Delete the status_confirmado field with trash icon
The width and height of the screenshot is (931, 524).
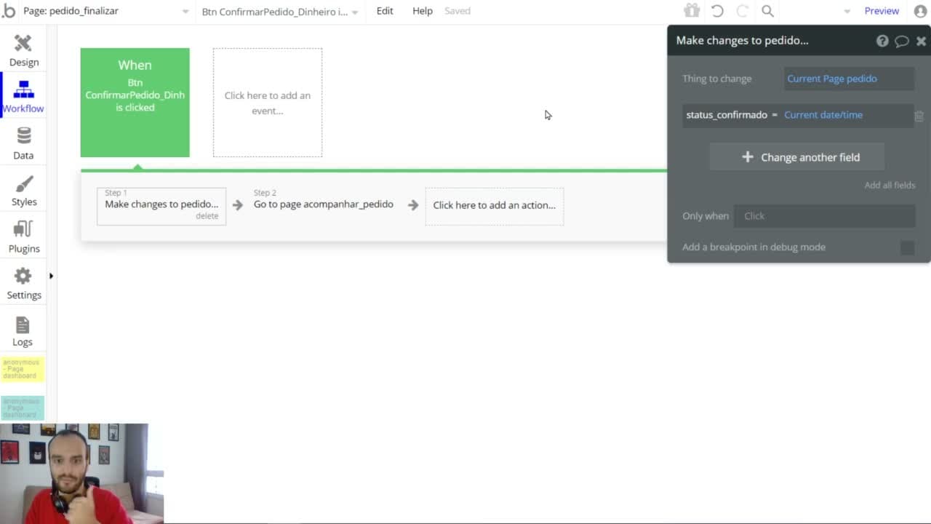919,116
